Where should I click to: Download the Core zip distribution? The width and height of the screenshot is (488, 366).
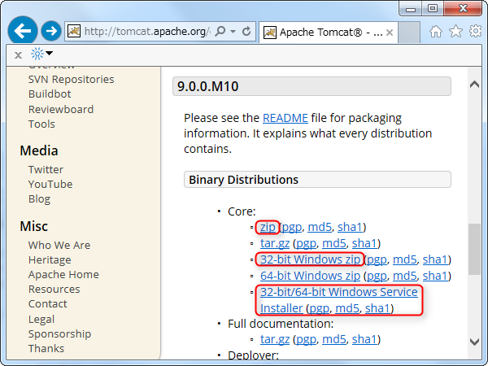click(268, 227)
